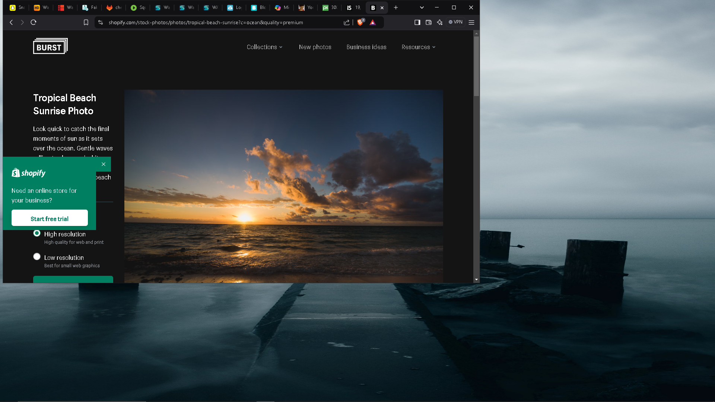715x402 pixels.
Task: Close the Shopify promo popup
Action: click(104, 164)
